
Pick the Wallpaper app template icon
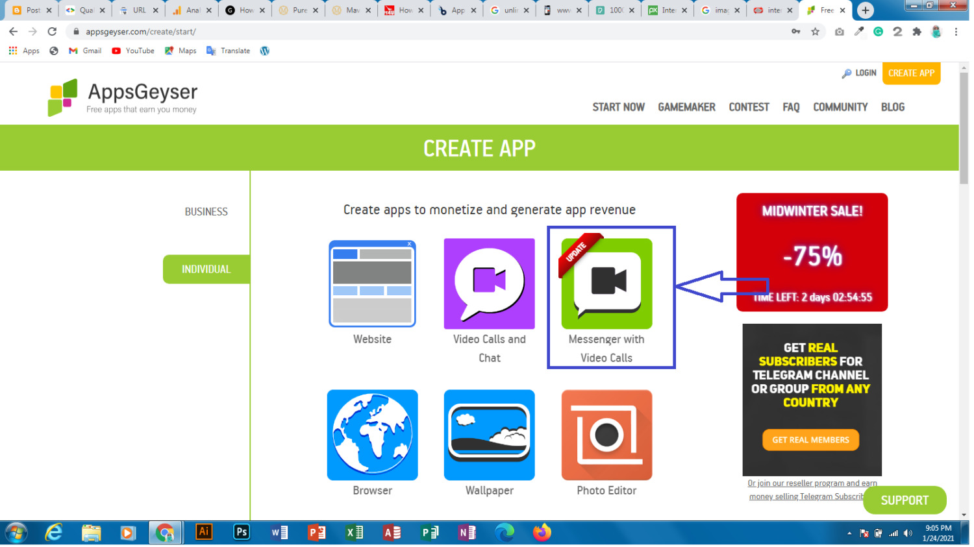pyautogui.click(x=489, y=435)
